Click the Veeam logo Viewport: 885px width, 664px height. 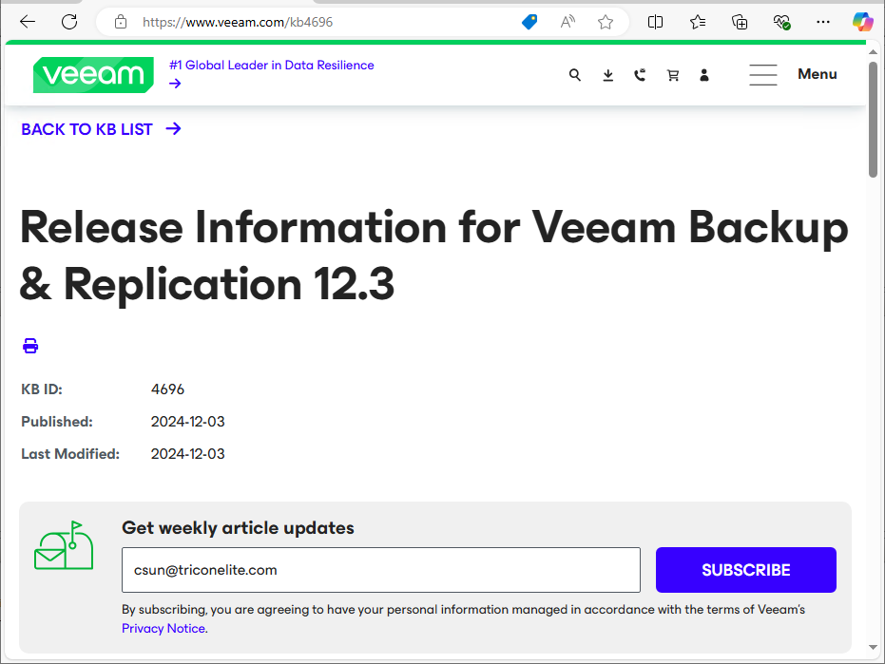click(x=93, y=74)
